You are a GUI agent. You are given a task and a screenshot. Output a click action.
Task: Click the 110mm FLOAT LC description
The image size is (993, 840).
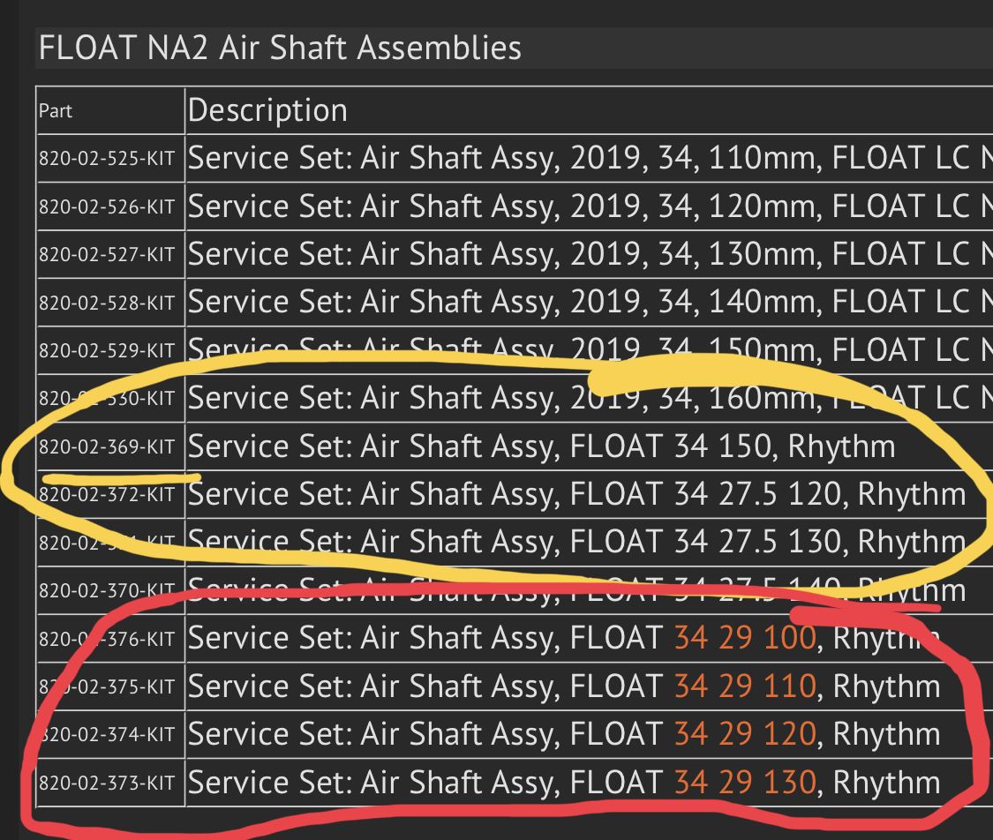(591, 158)
